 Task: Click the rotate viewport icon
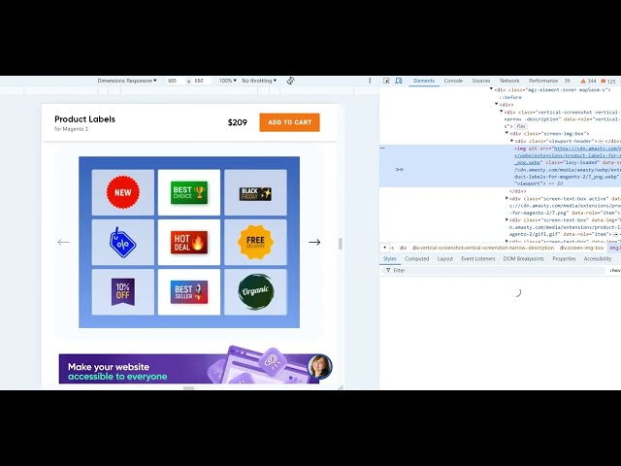pyautogui.click(x=290, y=81)
